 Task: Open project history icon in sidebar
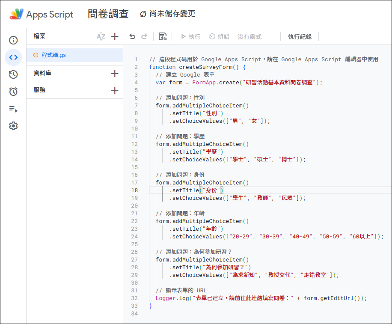[13, 74]
